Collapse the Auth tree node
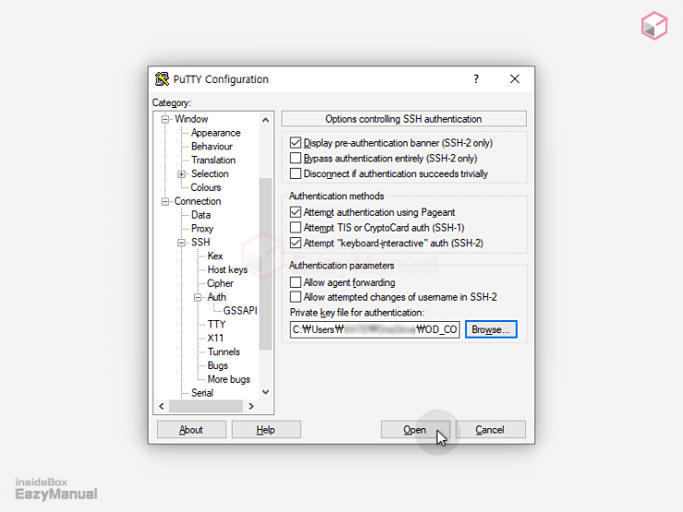The image size is (683, 512). click(x=198, y=297)
